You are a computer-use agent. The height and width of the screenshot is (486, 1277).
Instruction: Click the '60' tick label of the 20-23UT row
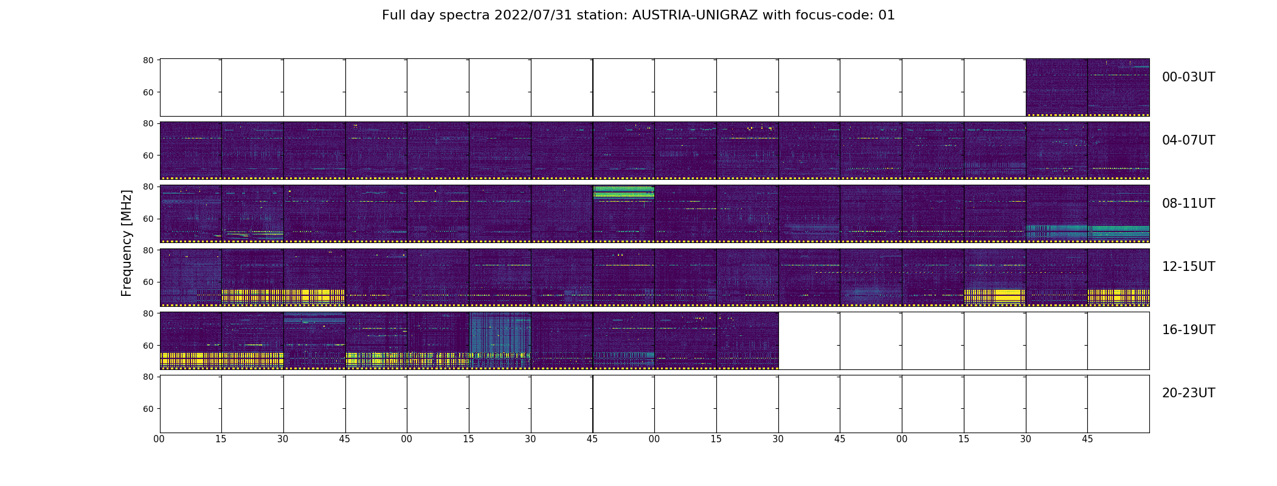click(x=148, y=409)
